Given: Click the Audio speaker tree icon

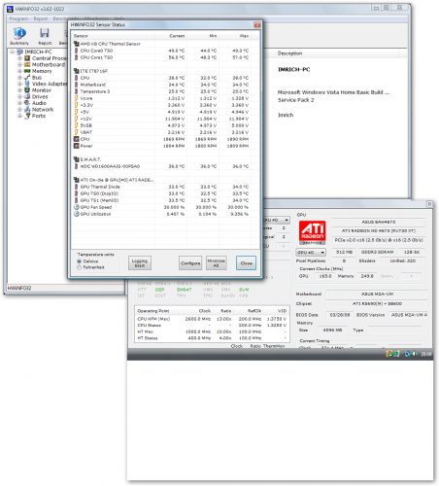Looking at the screenshot, I should 27,103.
